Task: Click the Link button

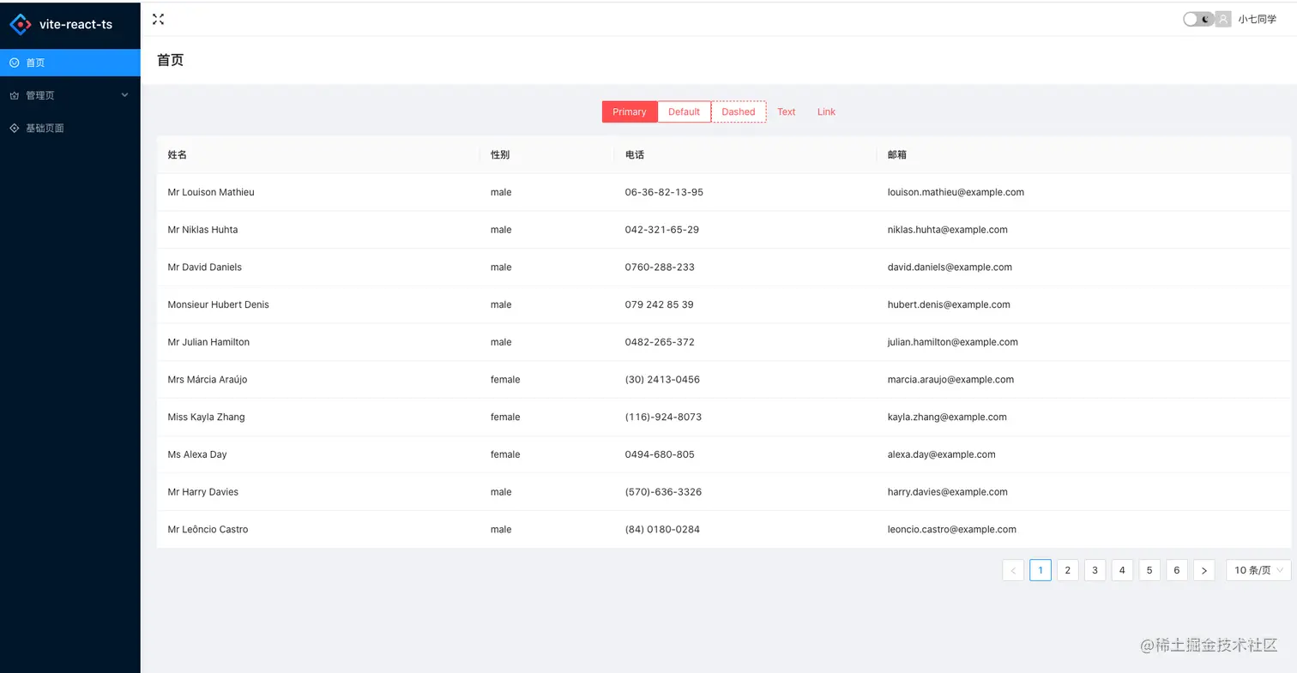Action: [826, 111]
